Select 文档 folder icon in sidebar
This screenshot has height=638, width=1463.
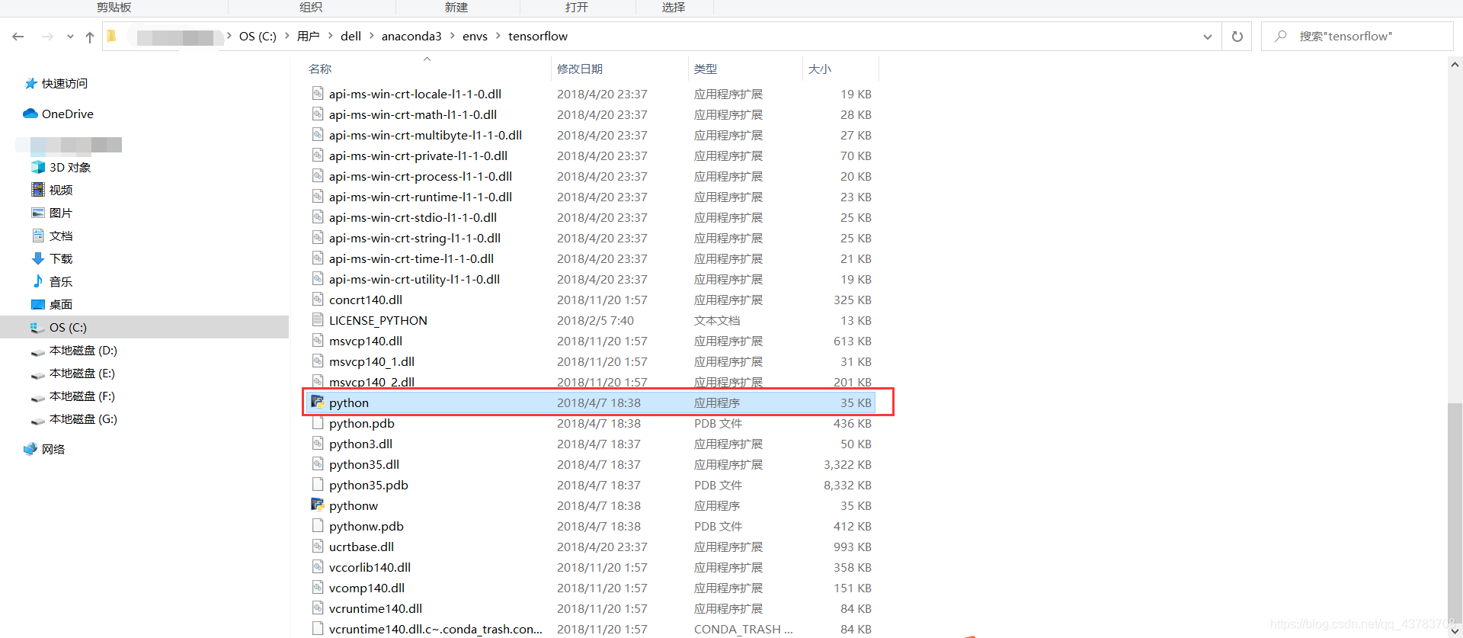click(x=38, y=236)
